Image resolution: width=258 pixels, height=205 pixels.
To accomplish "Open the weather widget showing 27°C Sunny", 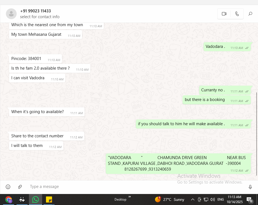I will coord(170,199).
